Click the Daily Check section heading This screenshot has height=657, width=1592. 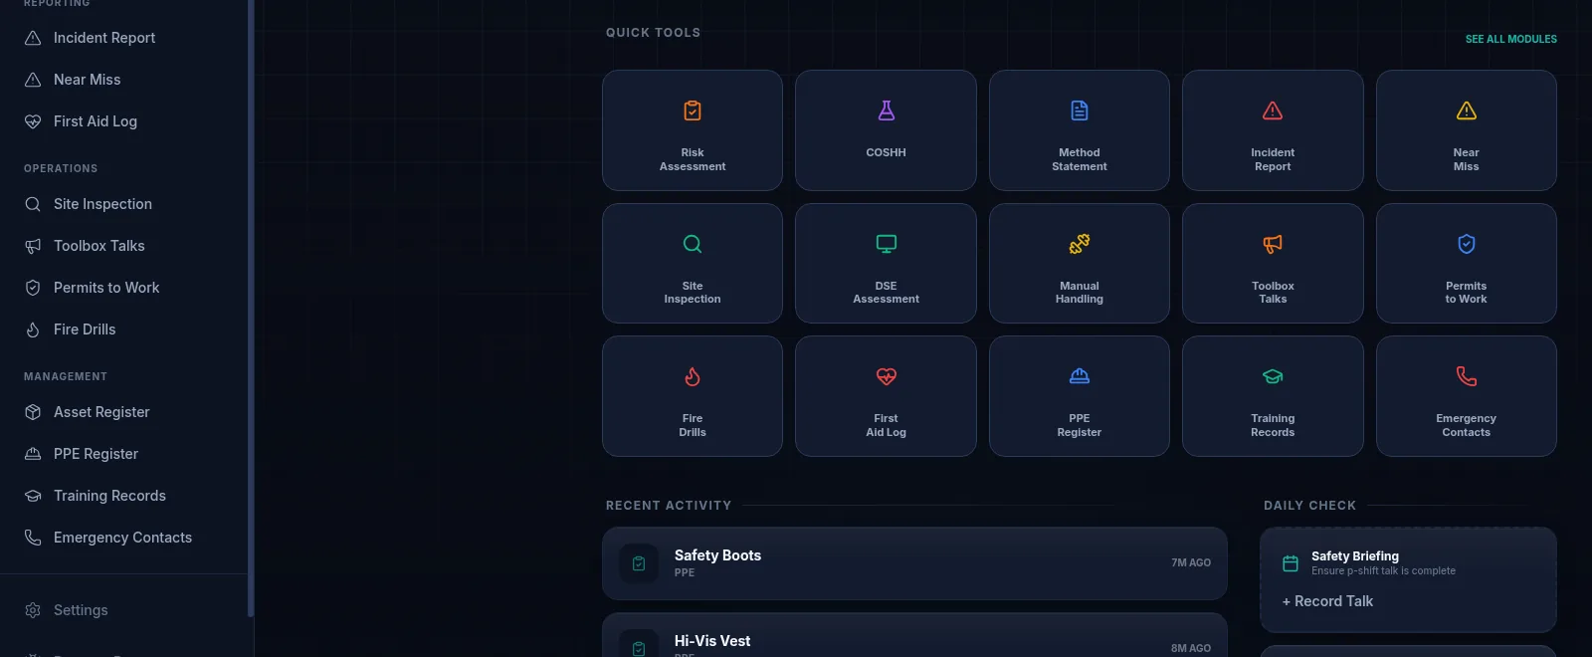point(1309,506)
